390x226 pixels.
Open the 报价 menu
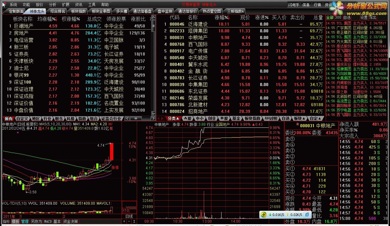click(x=40, y=5)
